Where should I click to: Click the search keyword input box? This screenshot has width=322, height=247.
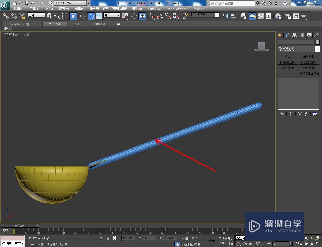tap(232, 3)
